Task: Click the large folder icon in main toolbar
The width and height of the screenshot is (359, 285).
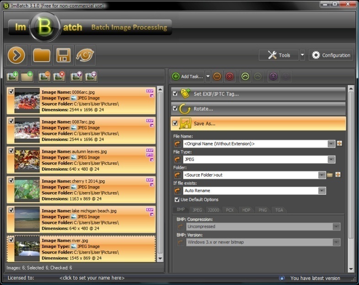Action: click(x=41, y=55)
